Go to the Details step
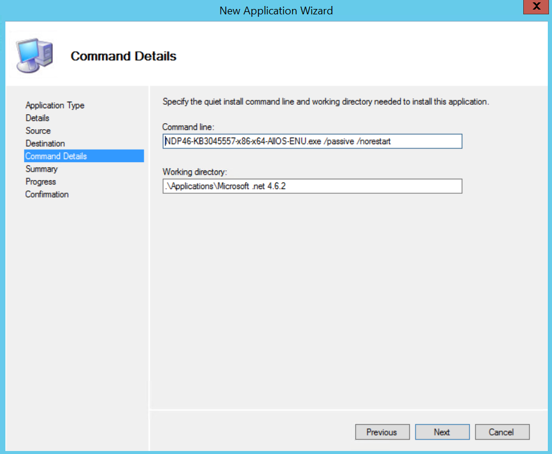552x454 pixels. pyautogui.click(x=37, y=118)
